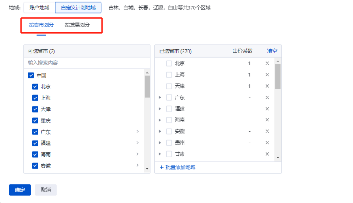Image resolution: width=353 pixels, height=203 pixels.
Task: Click available list scrollbar down arrow
Action: pyautogui.click(x=147, y=169)
